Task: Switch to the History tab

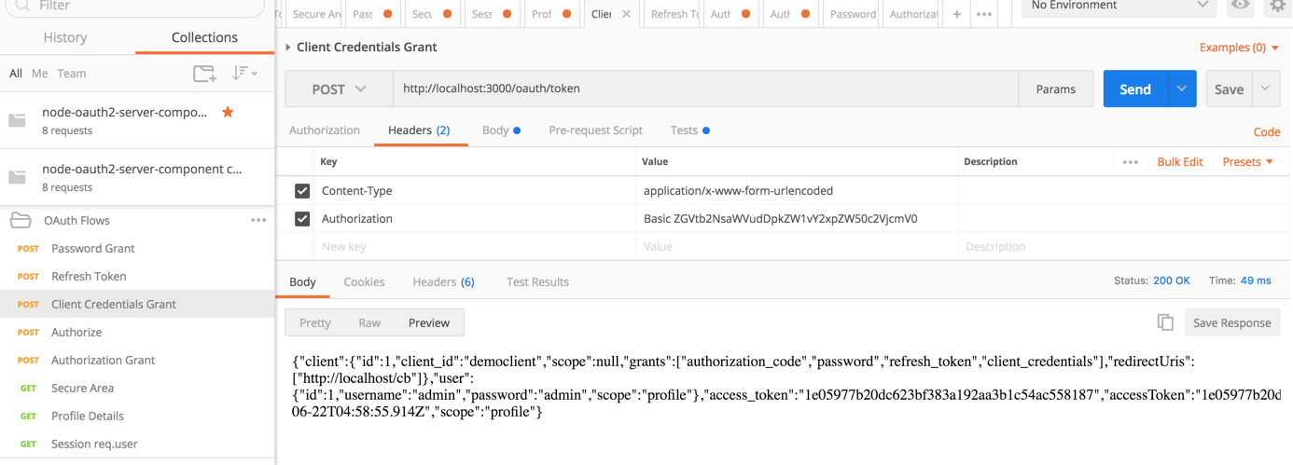Action: click(65, 37)
